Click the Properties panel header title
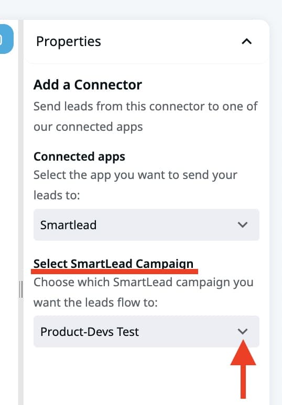The image size is (282, 405). 69,41
